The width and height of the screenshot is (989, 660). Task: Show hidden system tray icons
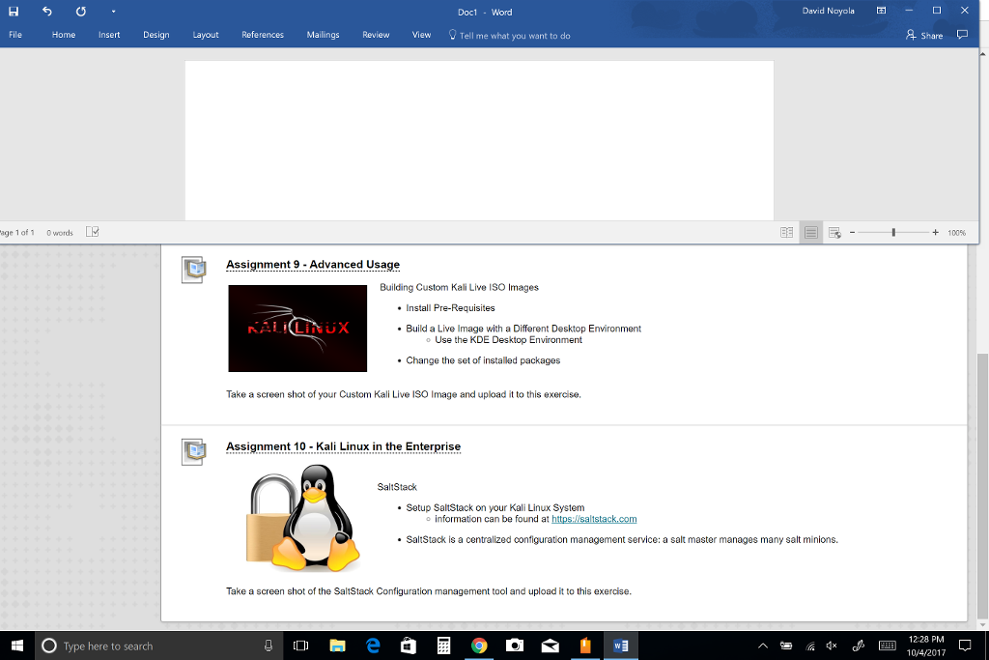tap(762, 646)
